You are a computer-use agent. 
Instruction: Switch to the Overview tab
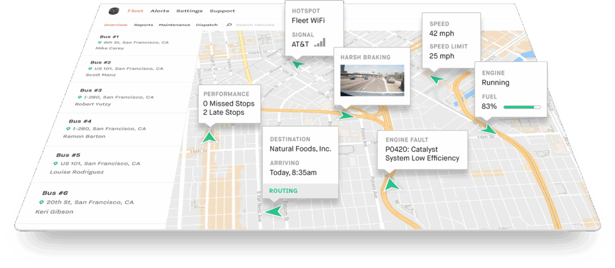(116, 25)
